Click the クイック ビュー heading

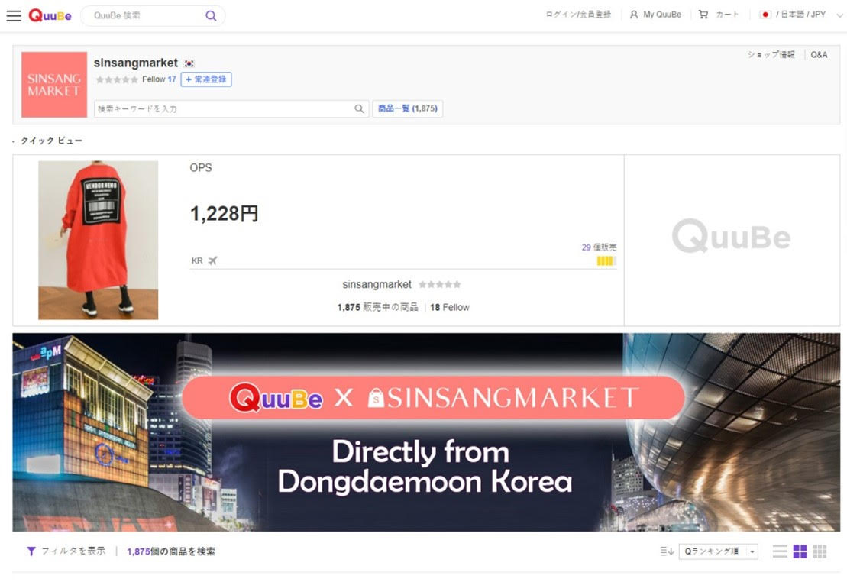(51, 141)
